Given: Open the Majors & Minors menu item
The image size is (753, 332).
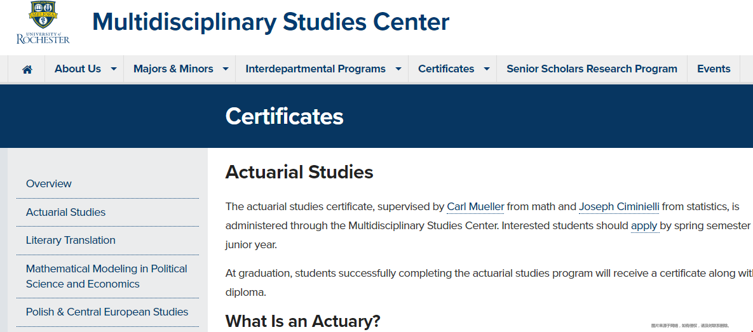Looking at the screenshot, I should 173,69.
